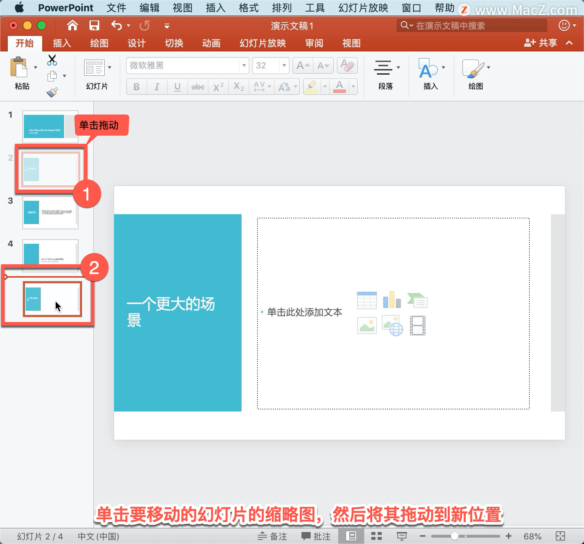The width and height of the screenshot is (584, 544).
Task: Open the font name dropdown
Action: [244, 66]
